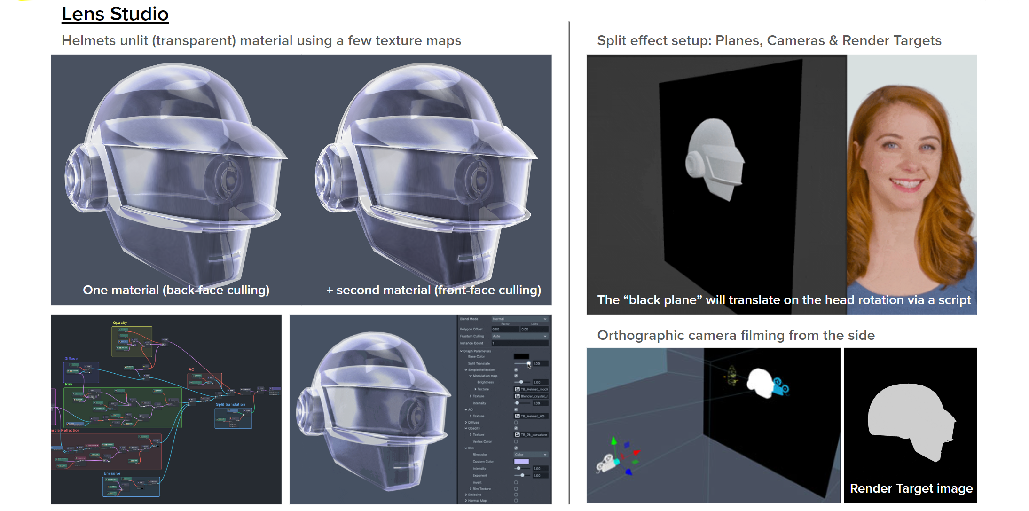This screenshot has width=1029, height=511.
Task: Expand the Rim Texture arrow
Action: pyautogui.click(x=471, y=489)
